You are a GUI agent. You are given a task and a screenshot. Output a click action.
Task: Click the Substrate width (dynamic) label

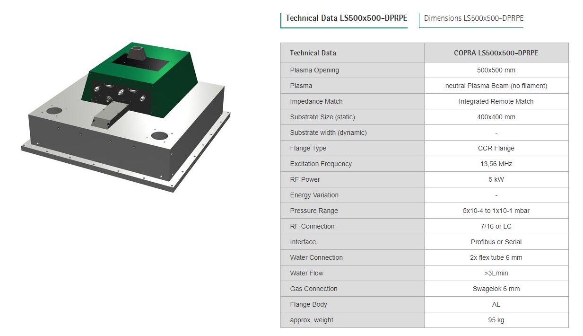click(328, 133)
